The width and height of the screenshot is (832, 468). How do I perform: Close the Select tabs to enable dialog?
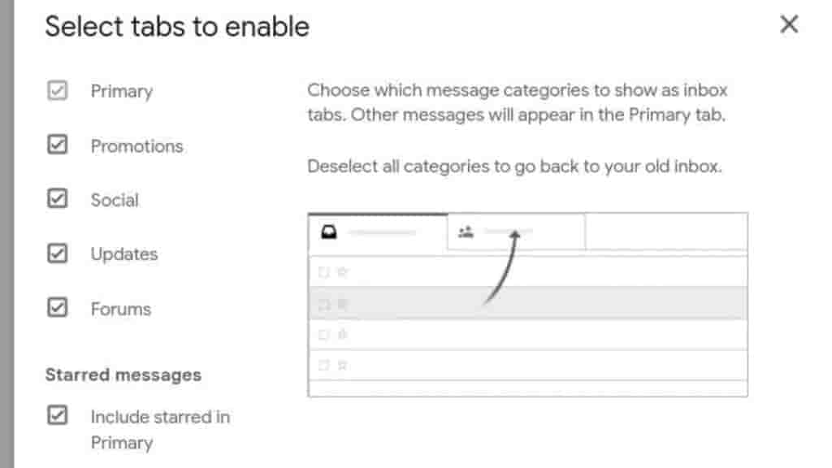788,25
